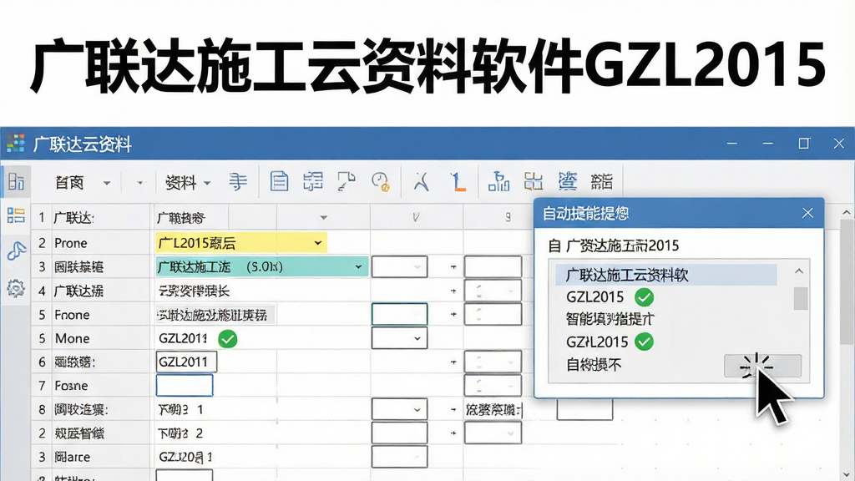
Task: Click the GZL2011 input box in row 6
Action: point(186,362)
